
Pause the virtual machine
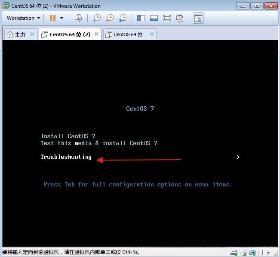pyautogui.click(x=52, y=18)
